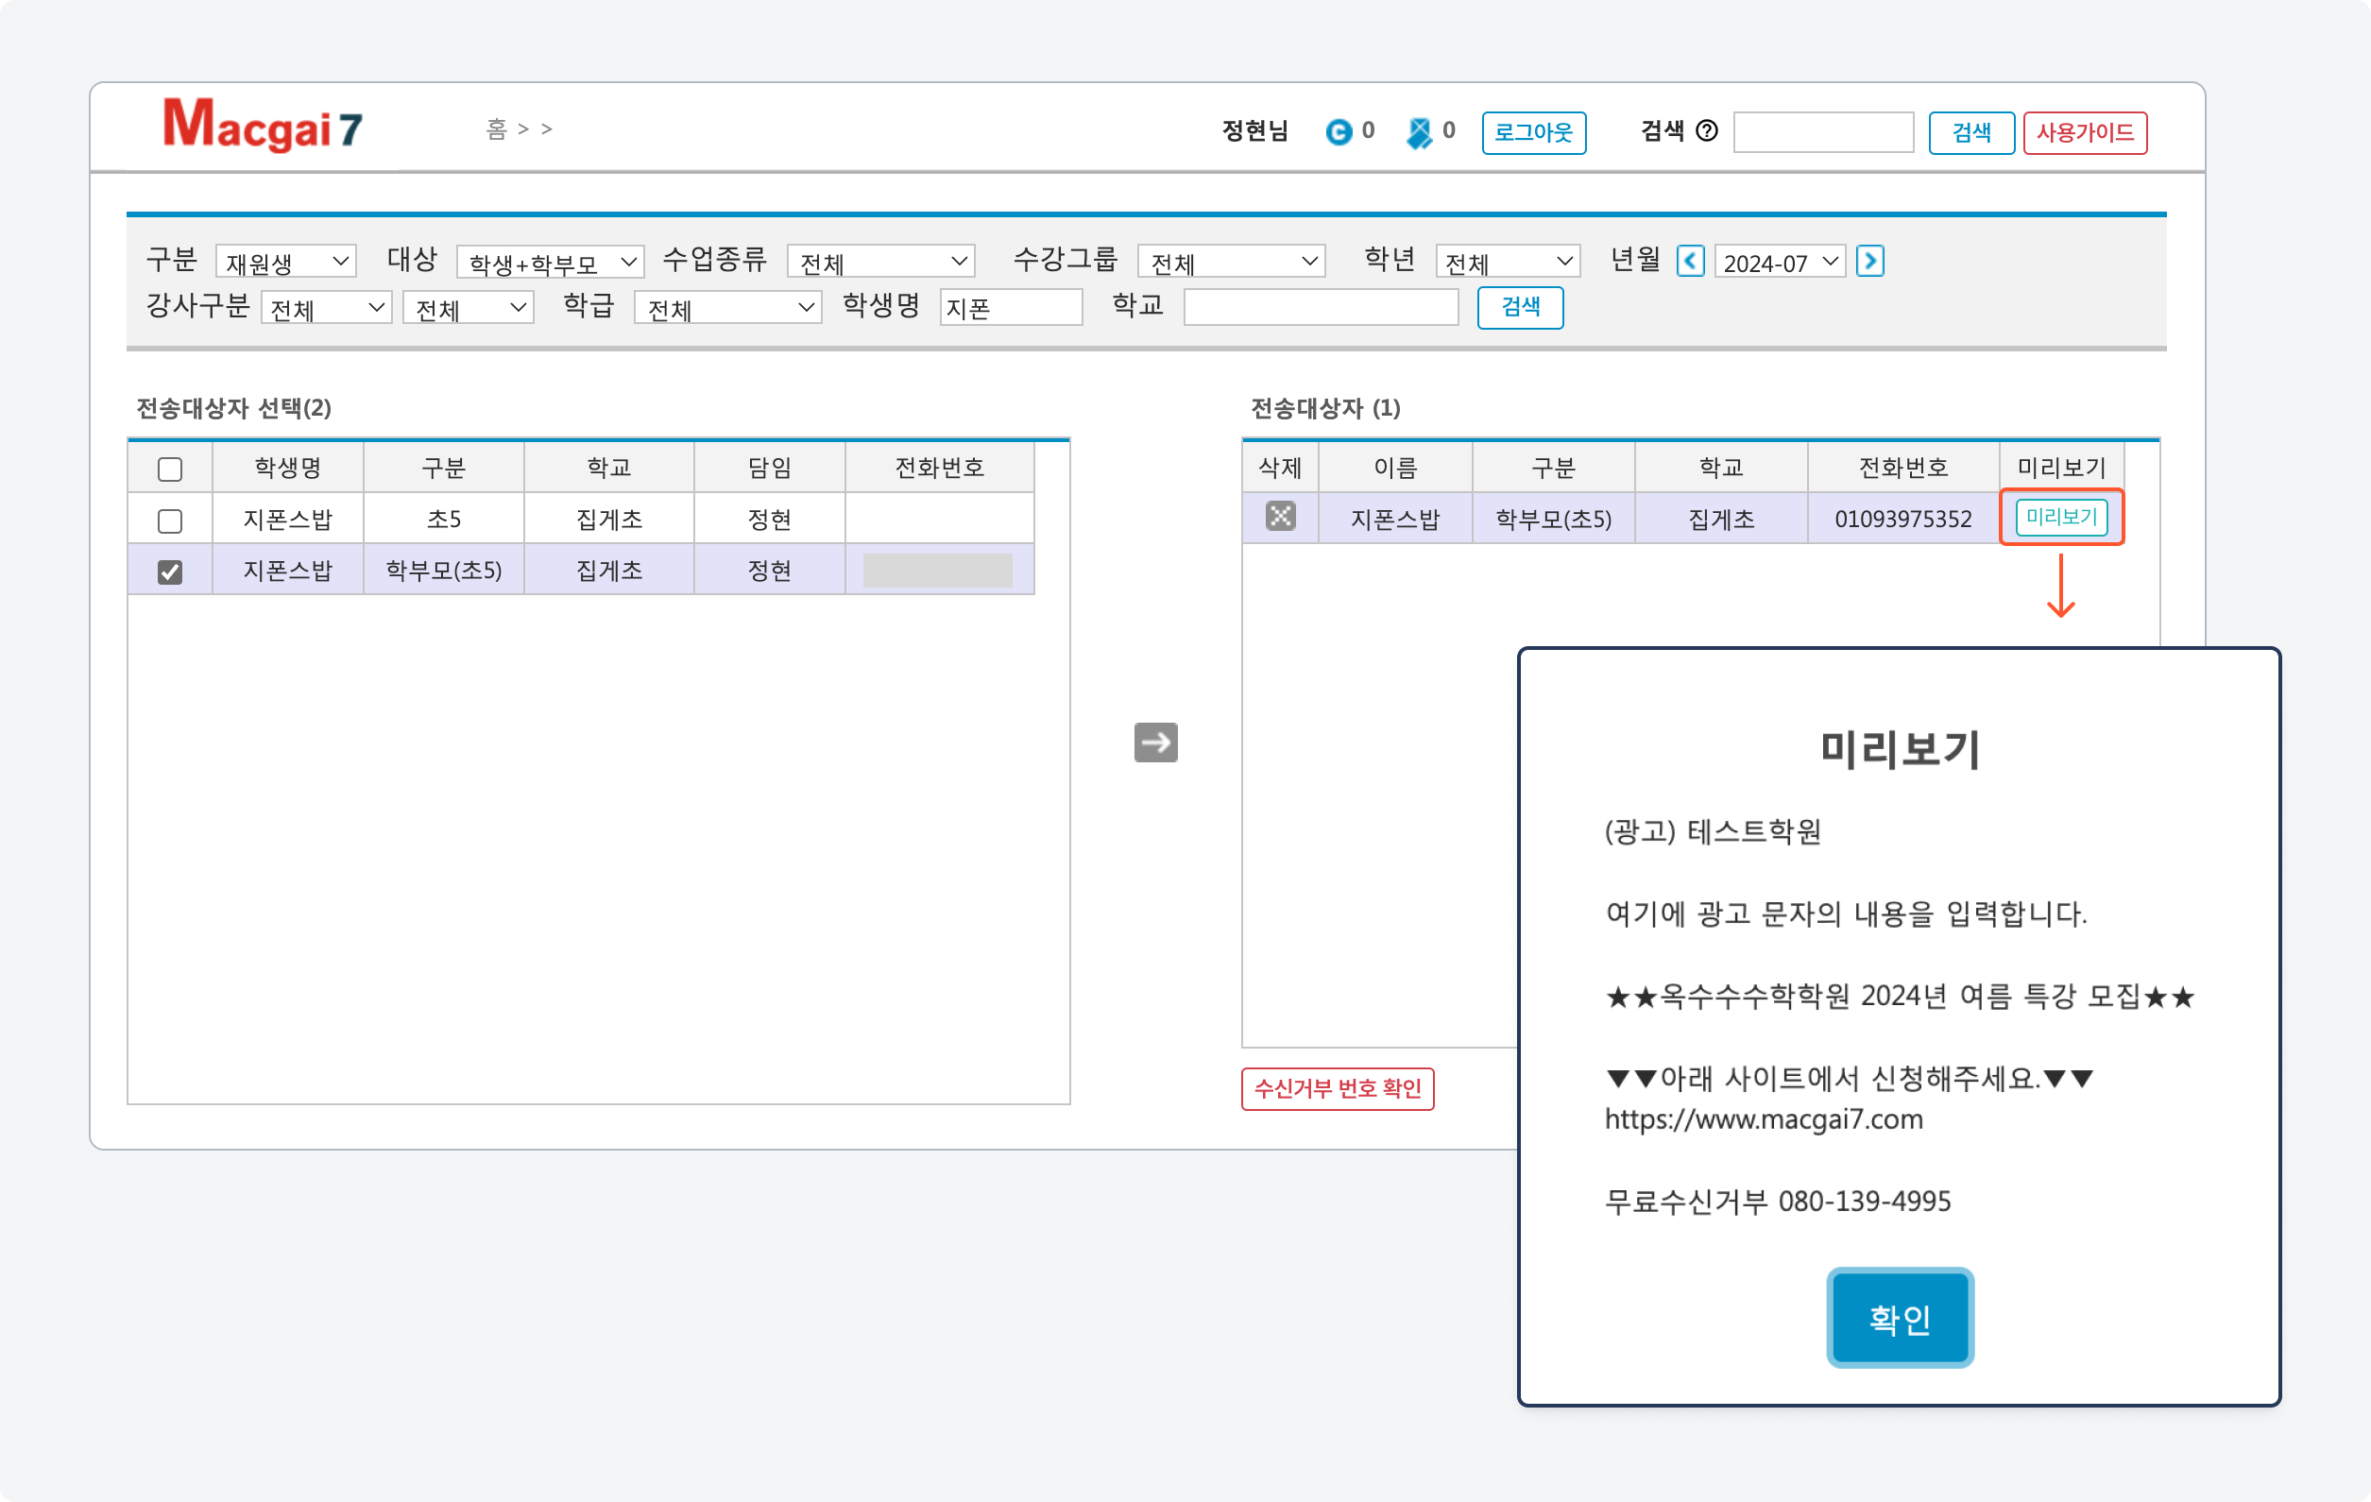2371x1502 pixels.
Task: Click the Macgai7 logo
Action: pos(262,125)
